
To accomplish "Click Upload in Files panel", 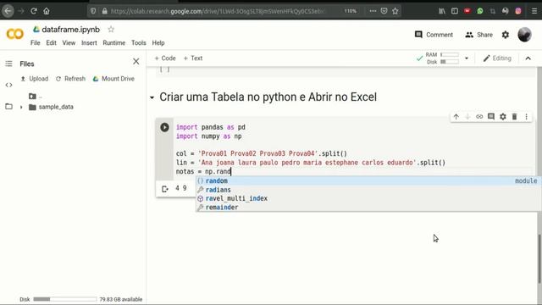I will tap(34, 79).
